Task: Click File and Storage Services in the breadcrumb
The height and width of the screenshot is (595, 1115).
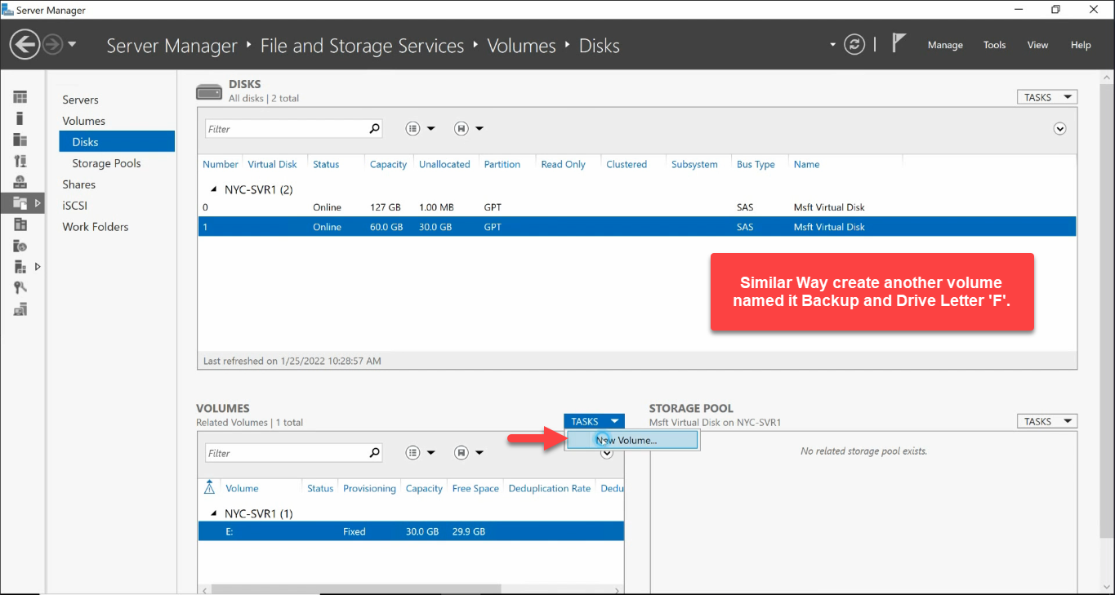Action: pyautogui.click(x=362, y=46)
